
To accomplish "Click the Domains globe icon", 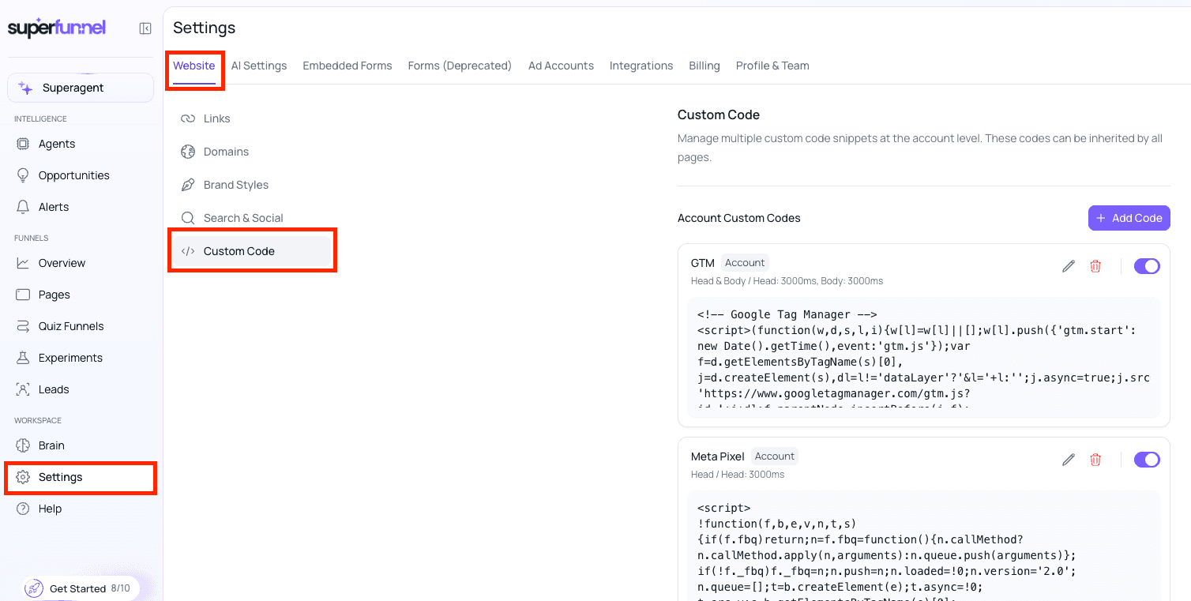I will (188, 152).
